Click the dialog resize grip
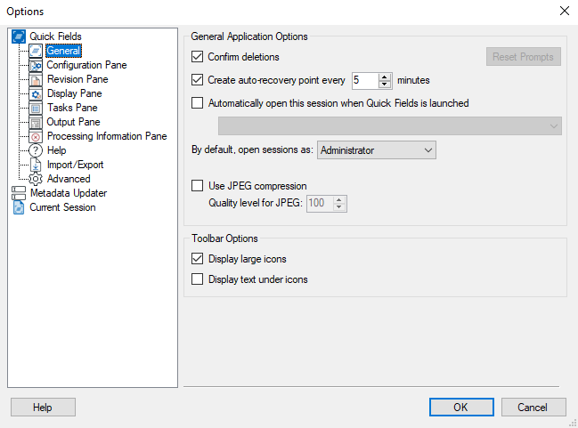Image resolution: width=578 pixels, height=428 pixels. [573, 423]
